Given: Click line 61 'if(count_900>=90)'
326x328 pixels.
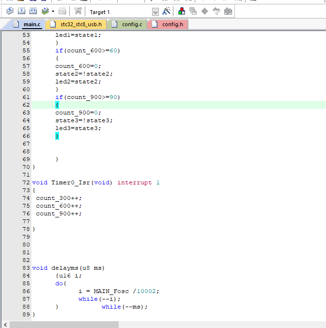Looking at the screenshot, I should [x=88, y=97].
